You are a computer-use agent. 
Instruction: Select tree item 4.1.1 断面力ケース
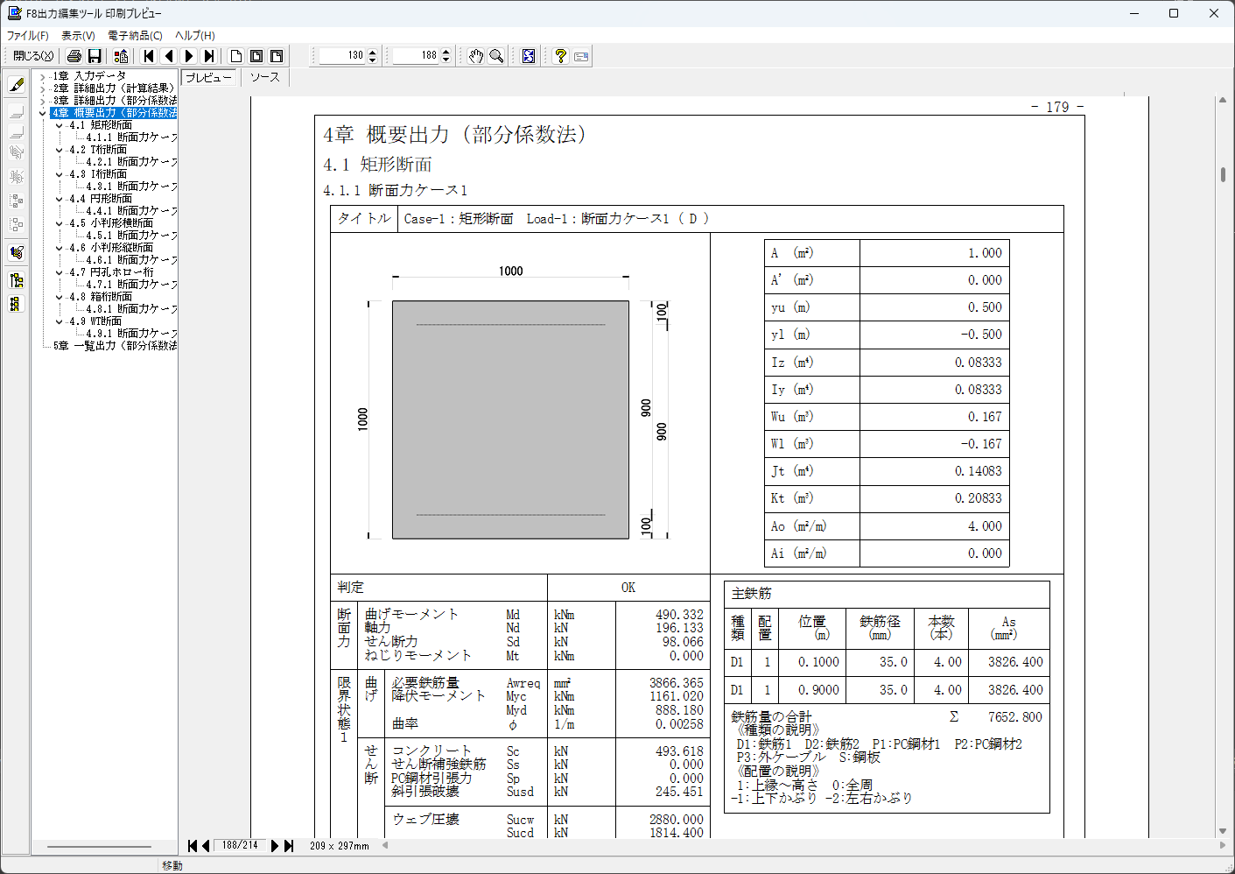click(131, 137)
